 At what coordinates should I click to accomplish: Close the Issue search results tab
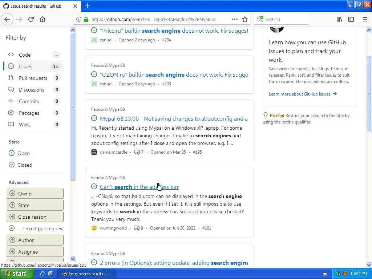pyautogui.click(x=75, y=6)
